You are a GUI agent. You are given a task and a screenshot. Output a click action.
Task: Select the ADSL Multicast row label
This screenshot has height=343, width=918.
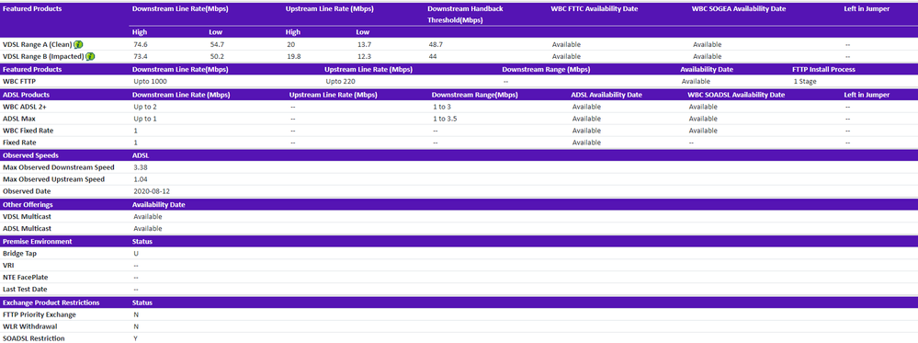pyautogui.click(x=28, y=229)
